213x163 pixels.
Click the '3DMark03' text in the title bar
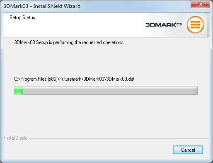click(16, 6)
